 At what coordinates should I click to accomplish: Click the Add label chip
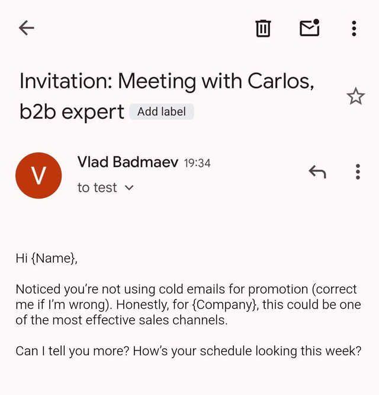click(x=162, y=112)
